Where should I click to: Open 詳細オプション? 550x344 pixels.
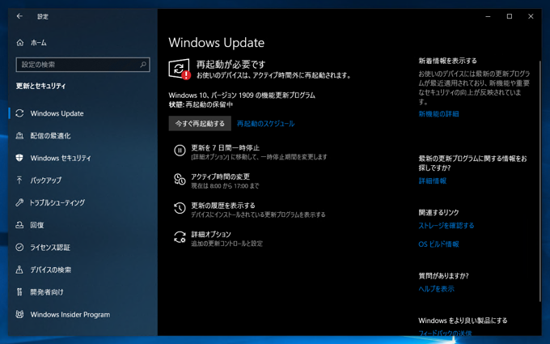(x=211, y=234)
